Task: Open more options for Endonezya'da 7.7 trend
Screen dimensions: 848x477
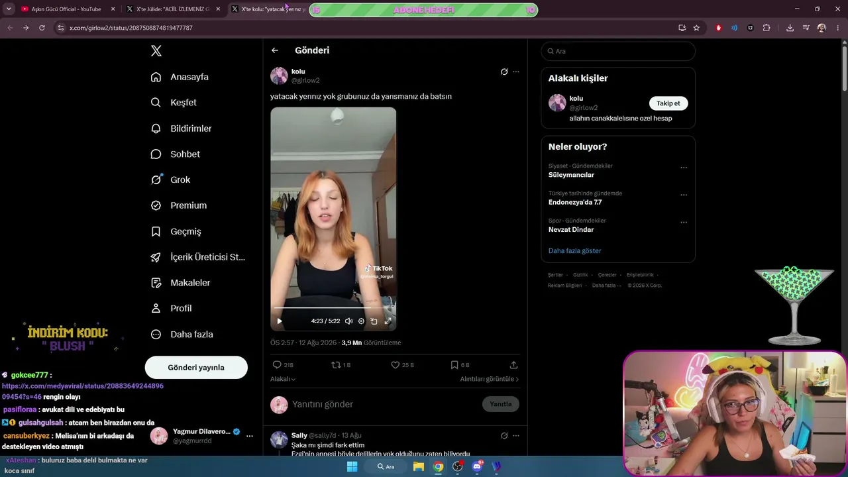Action: click(684, 195)
